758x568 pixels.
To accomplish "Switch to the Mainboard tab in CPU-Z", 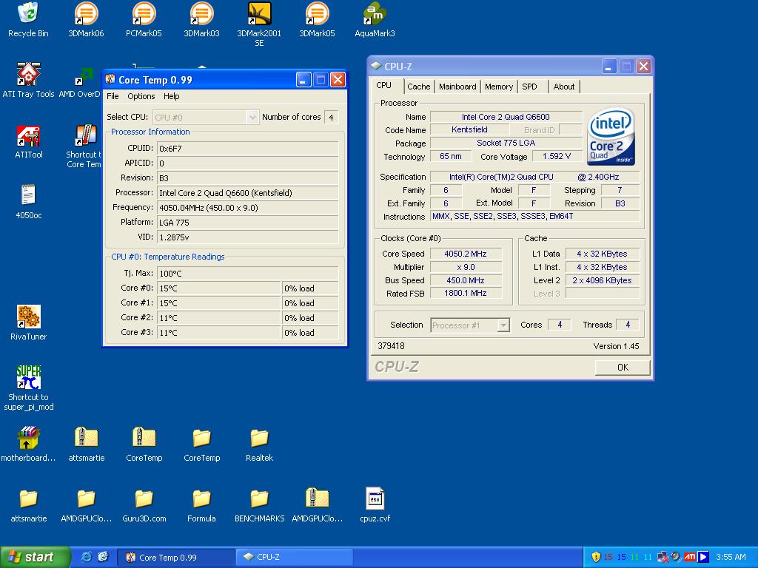I will 457,87.
